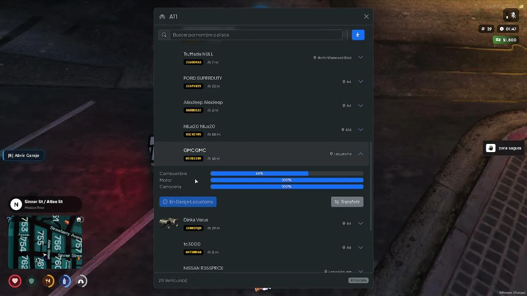527x296 pixels.
Task: Click the mileage icon beside 65 mi
Action: [209, 159]
